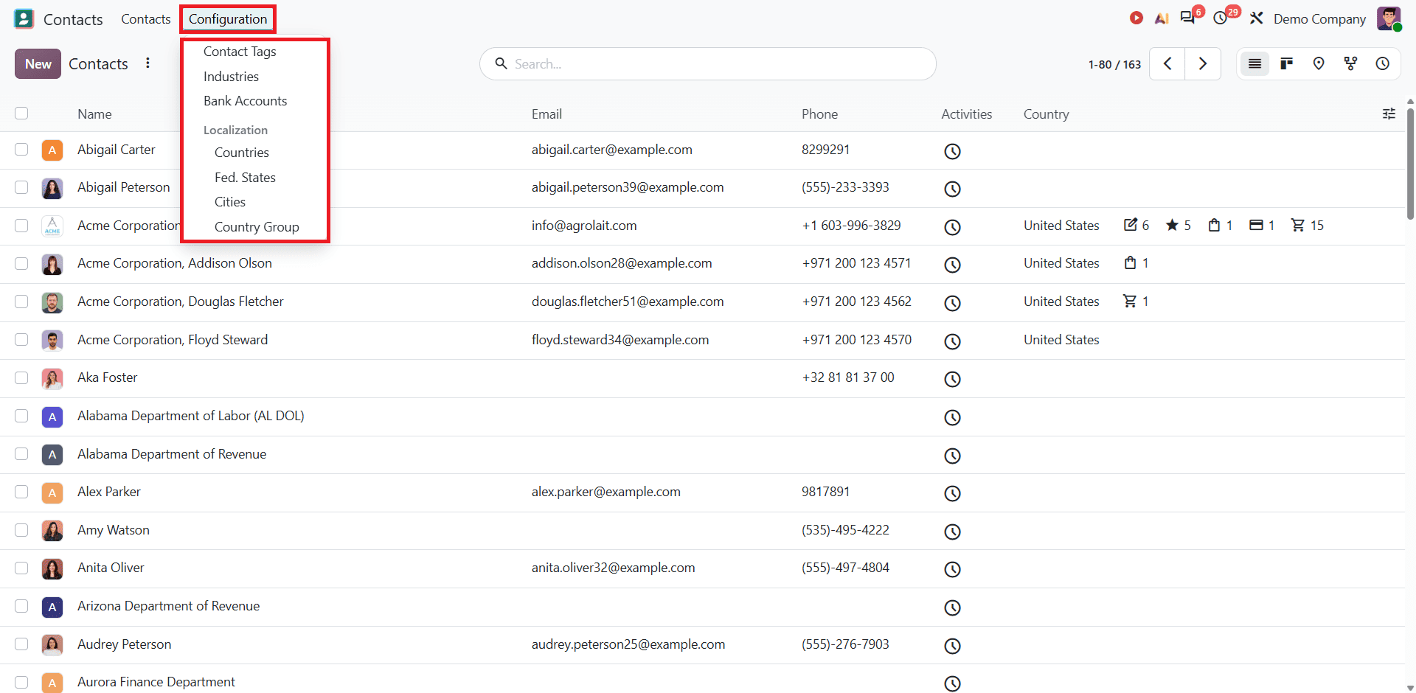Switch to activity view

click(x=1383, y=64)
